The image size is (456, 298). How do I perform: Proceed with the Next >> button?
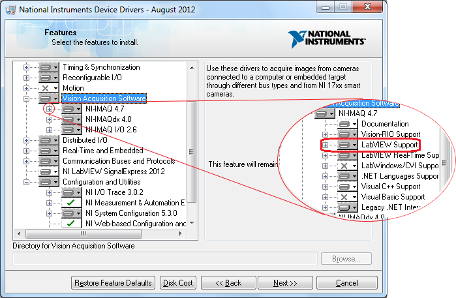pos(285,283)
